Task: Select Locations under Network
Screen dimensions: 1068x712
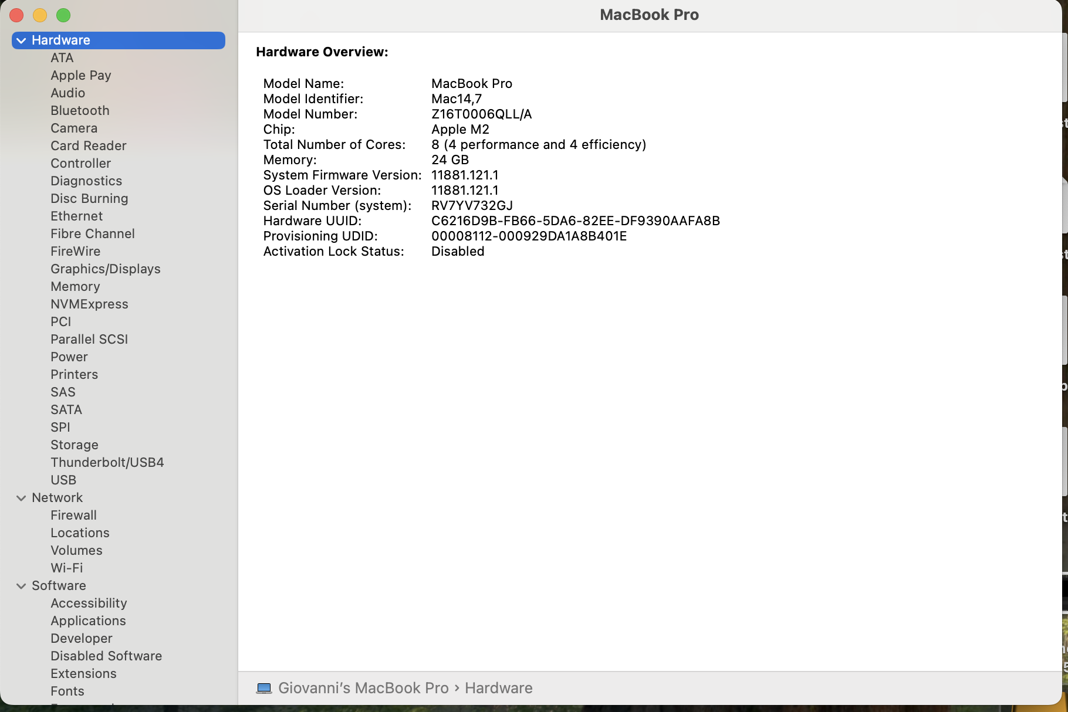Action: click(80, 533)
